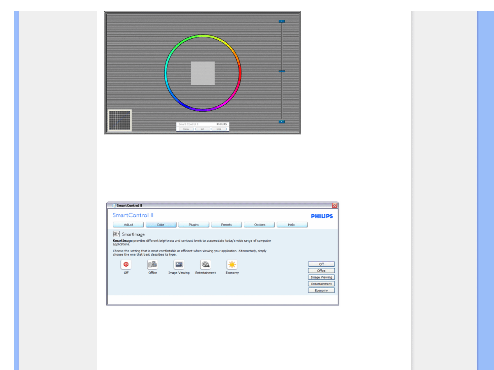Click the "Smart Control II" calibration dialog title
This screenshot has height=370, width=494.
pyautogui.click(x=189, y=124)
